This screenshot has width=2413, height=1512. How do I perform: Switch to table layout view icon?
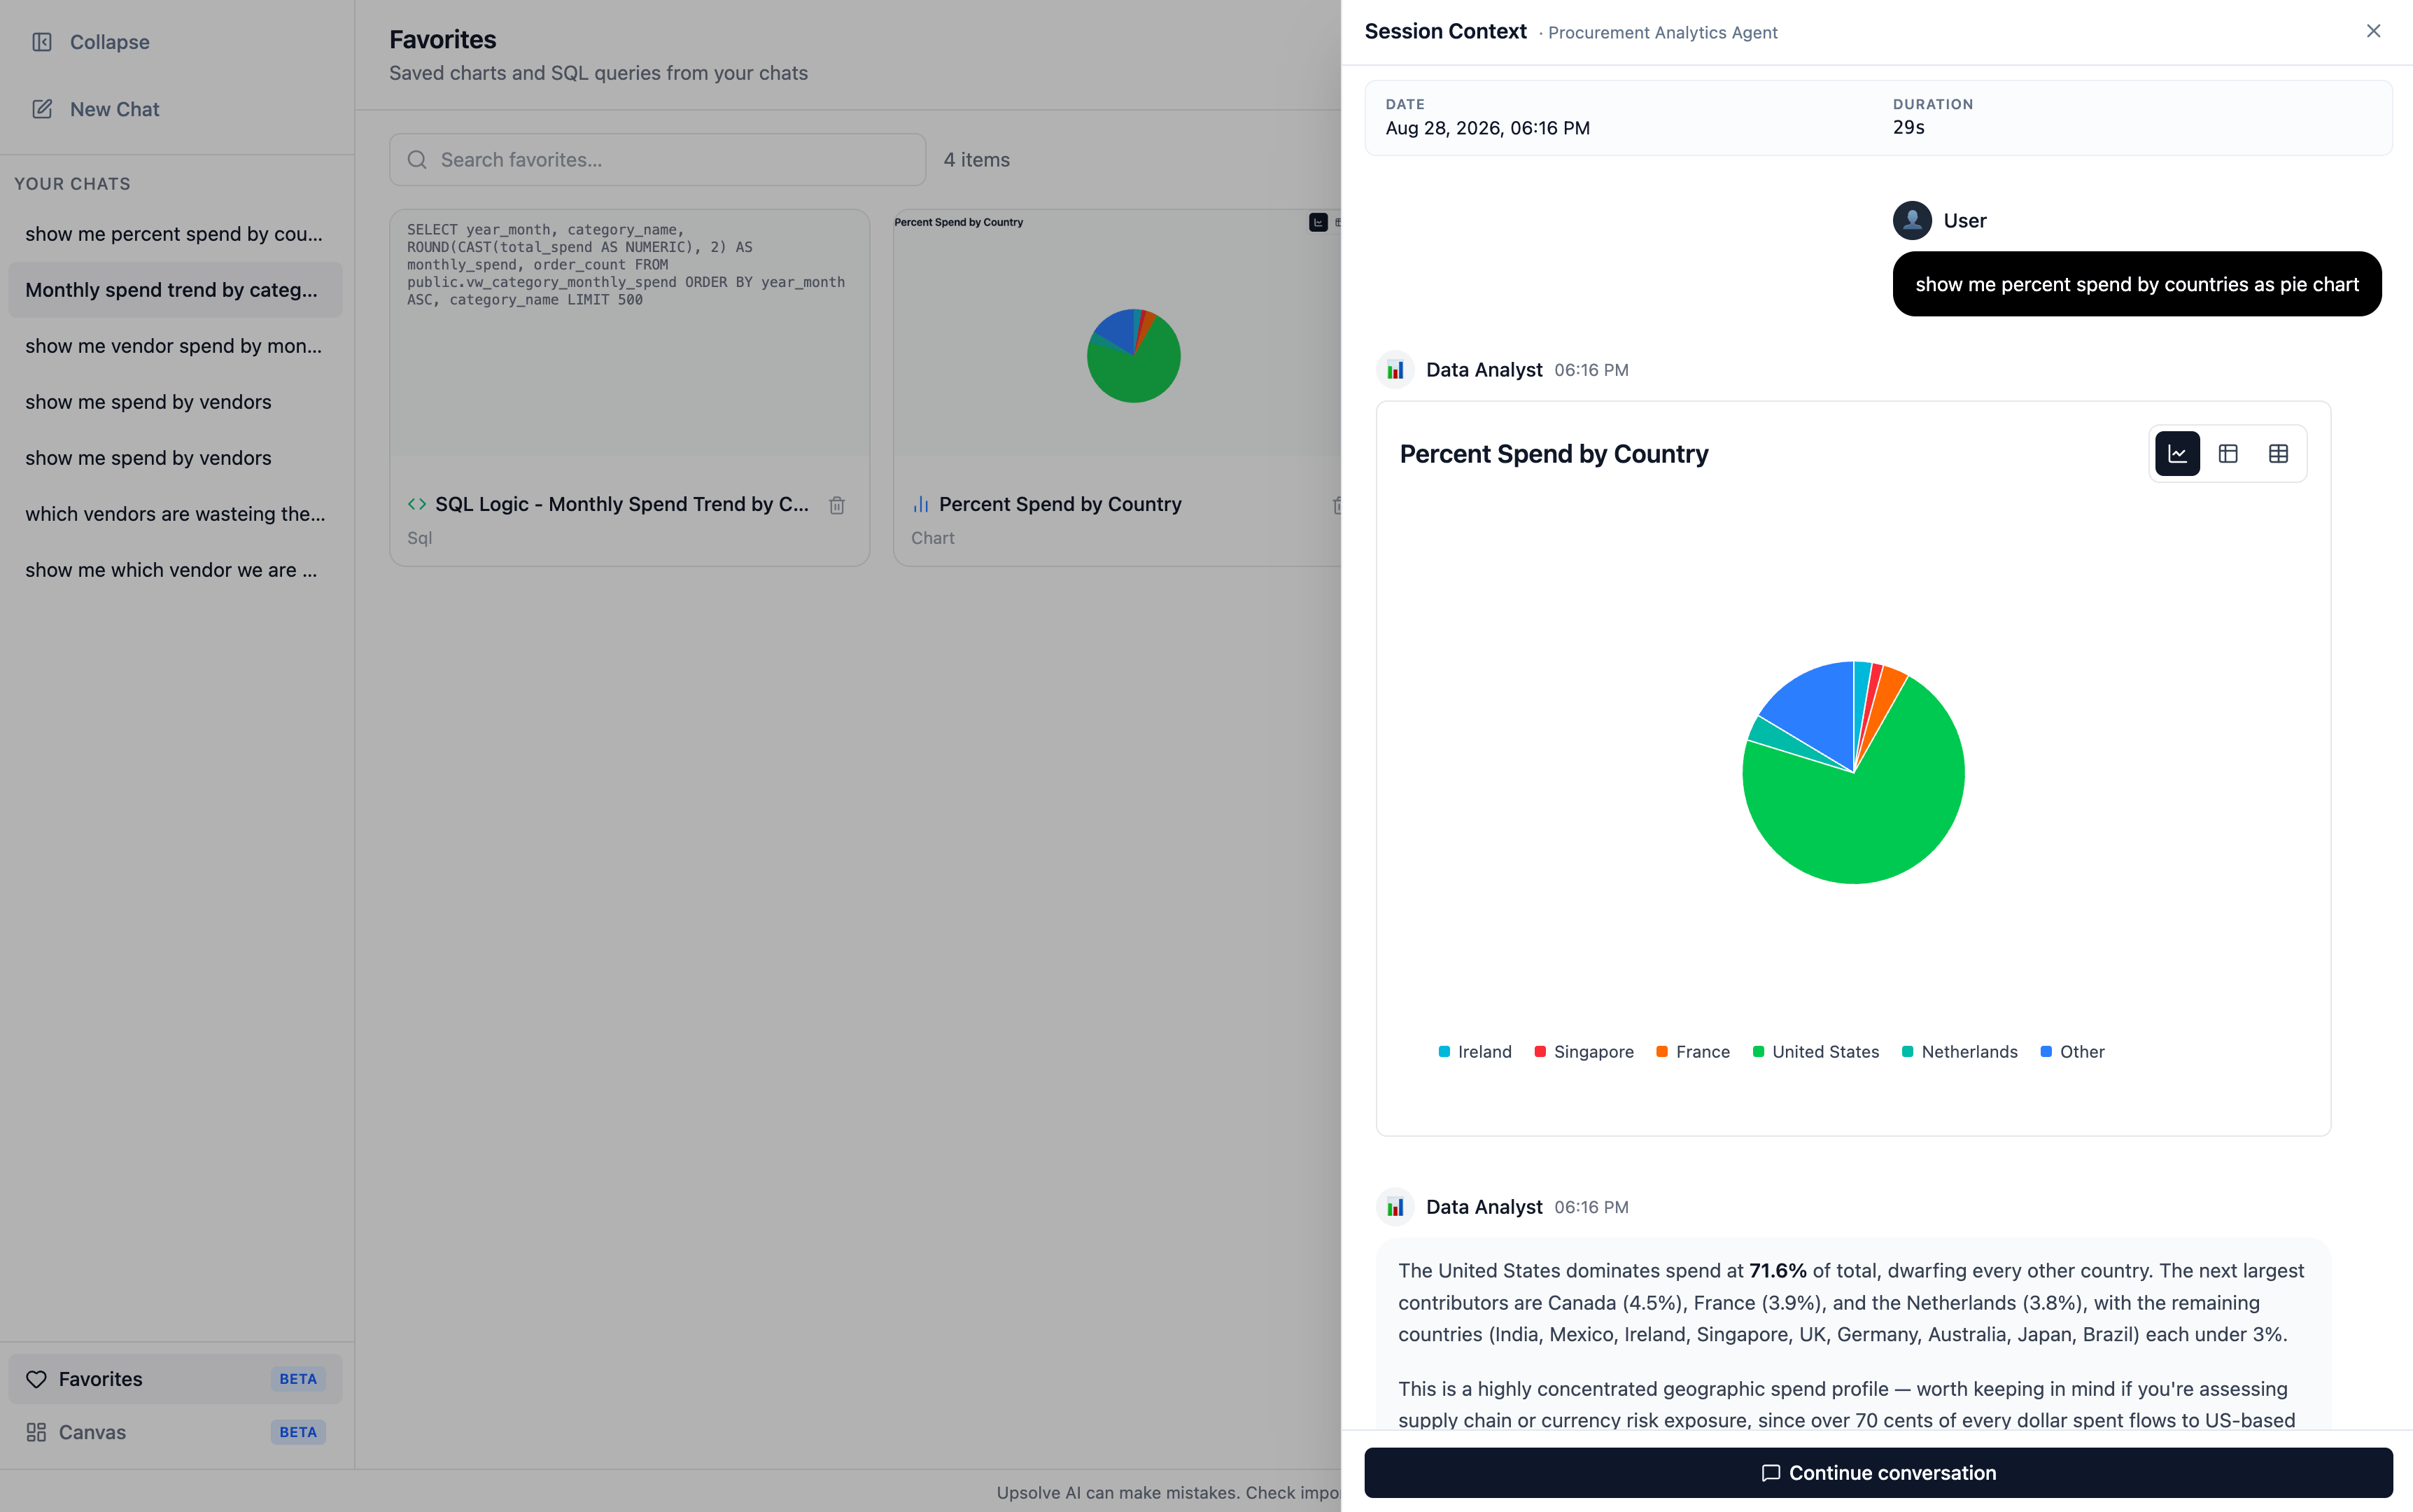[2228, 454]
